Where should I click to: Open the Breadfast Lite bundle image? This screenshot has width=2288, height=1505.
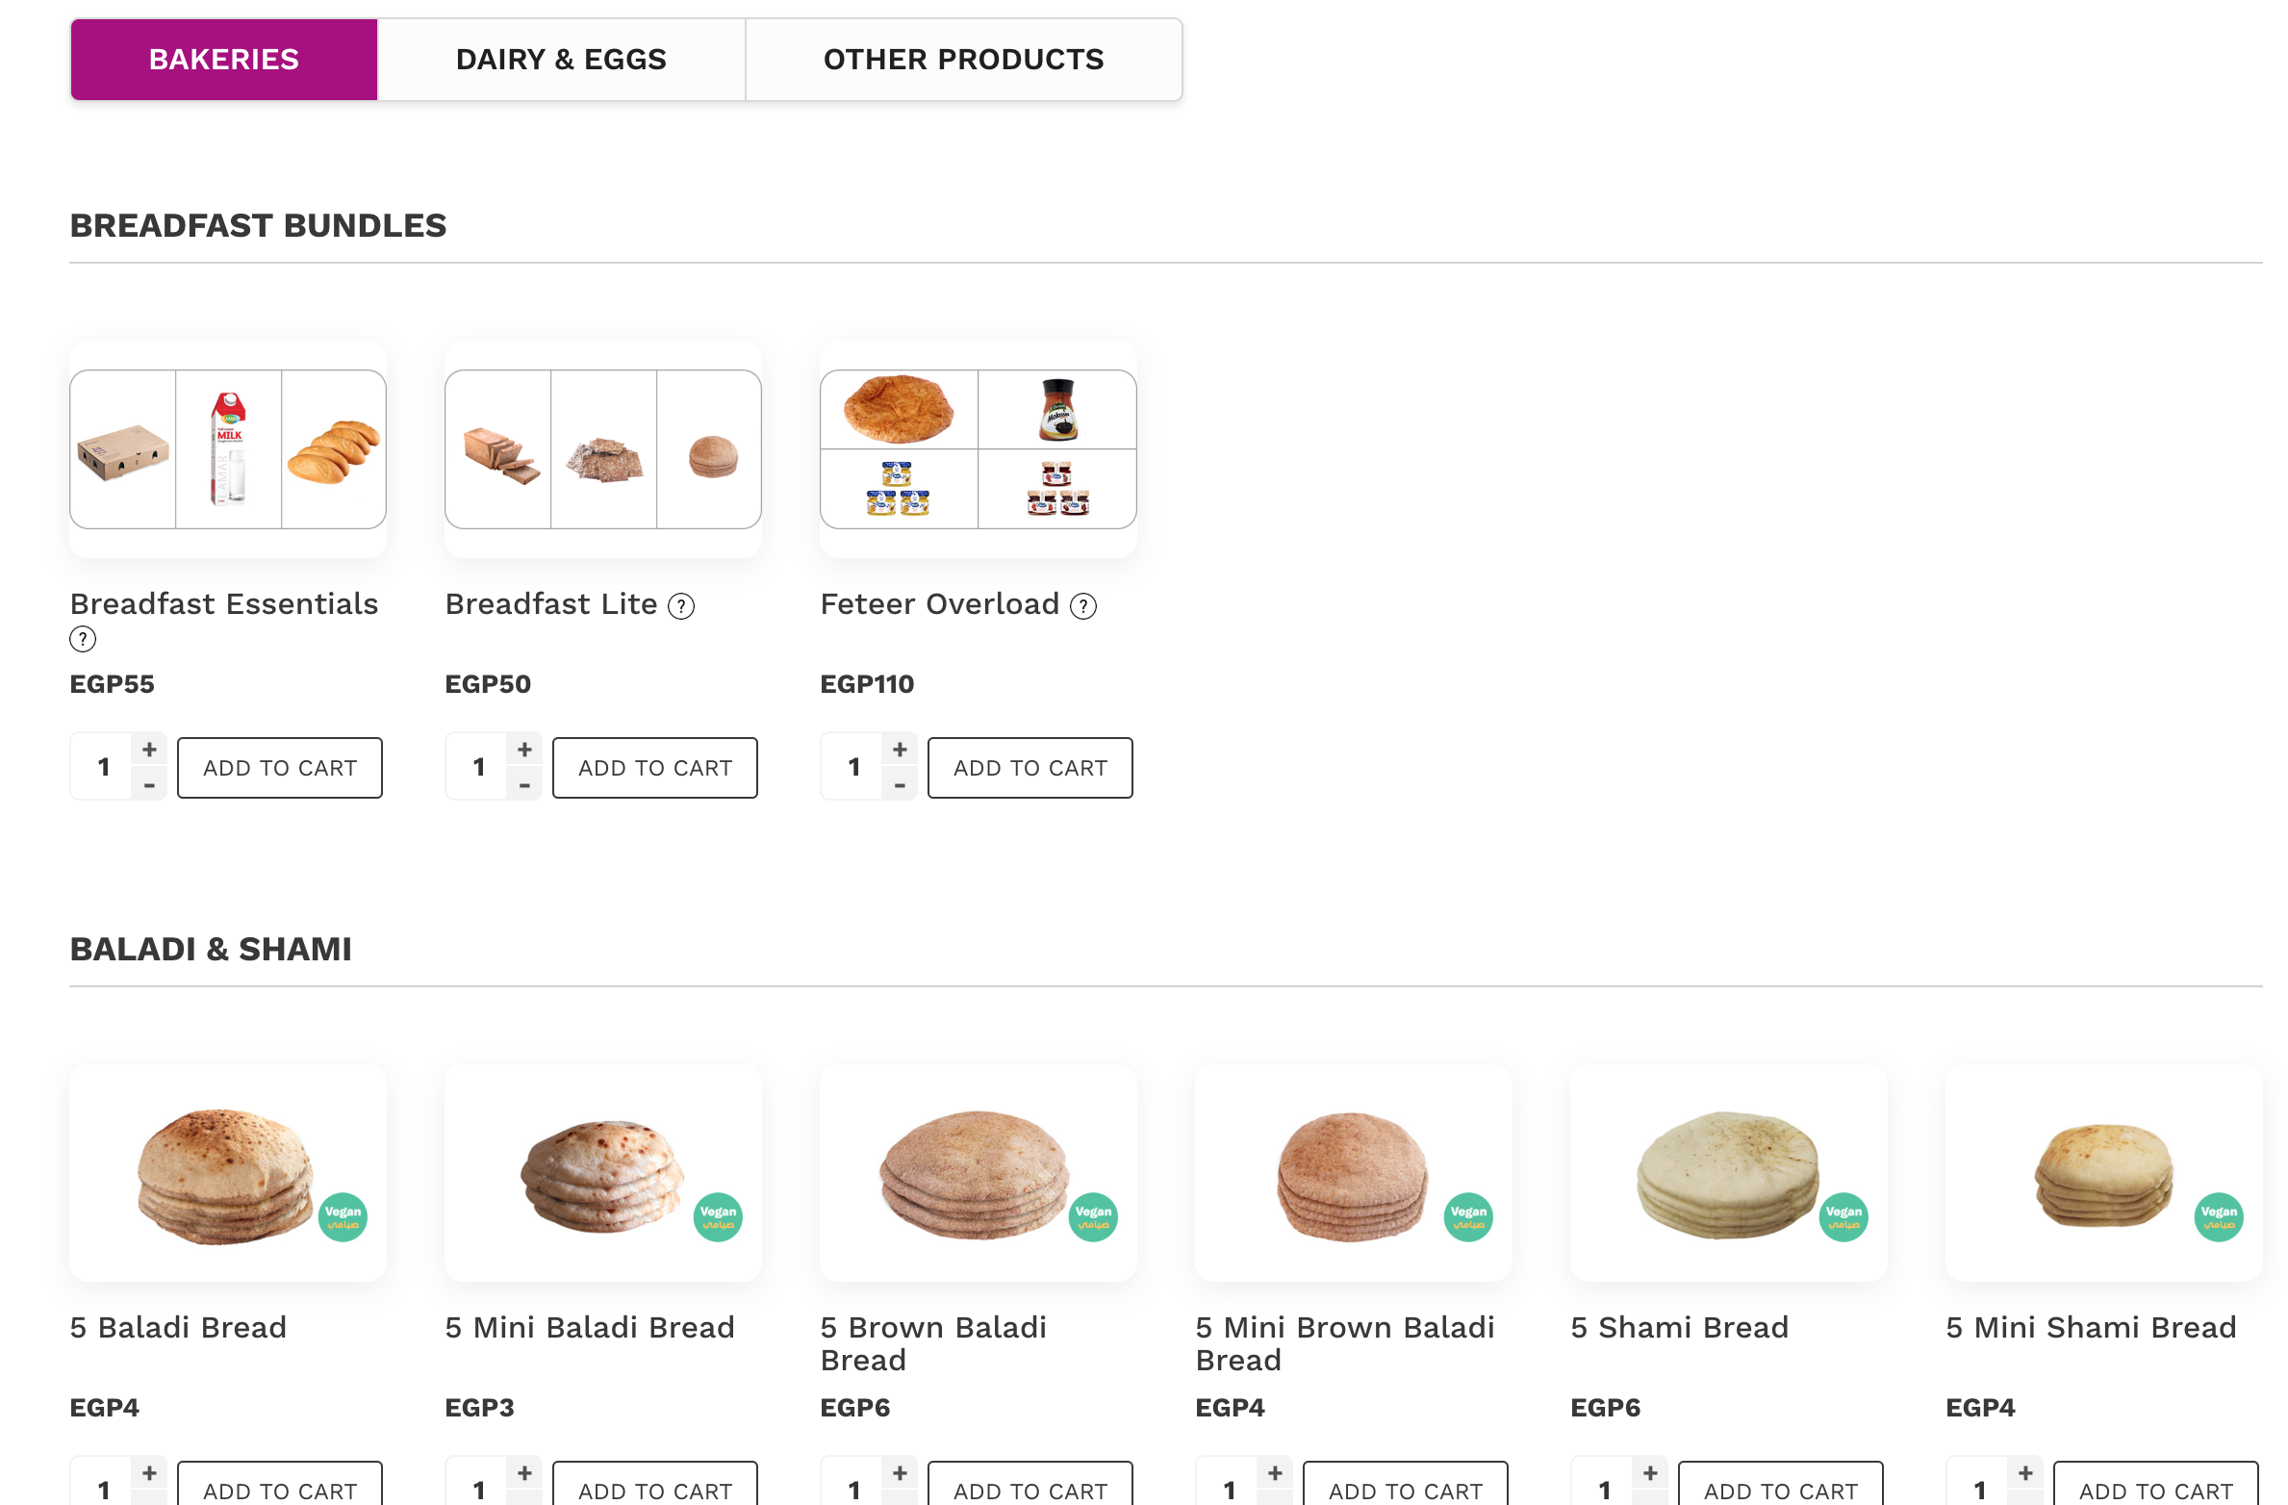click(603, 449)
